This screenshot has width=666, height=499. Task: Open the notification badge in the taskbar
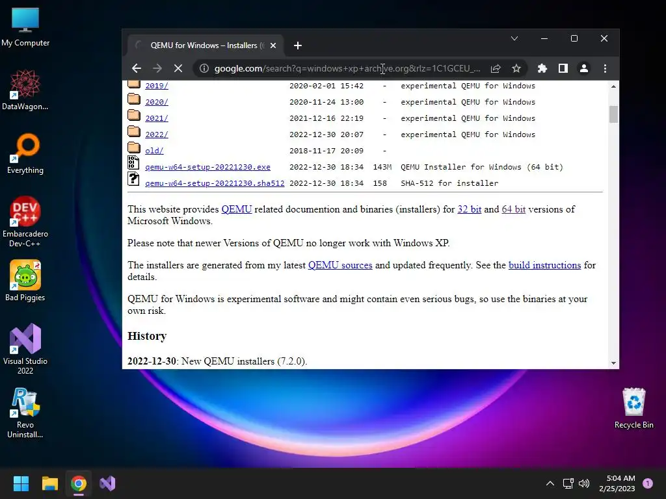[x=648, y=483]
